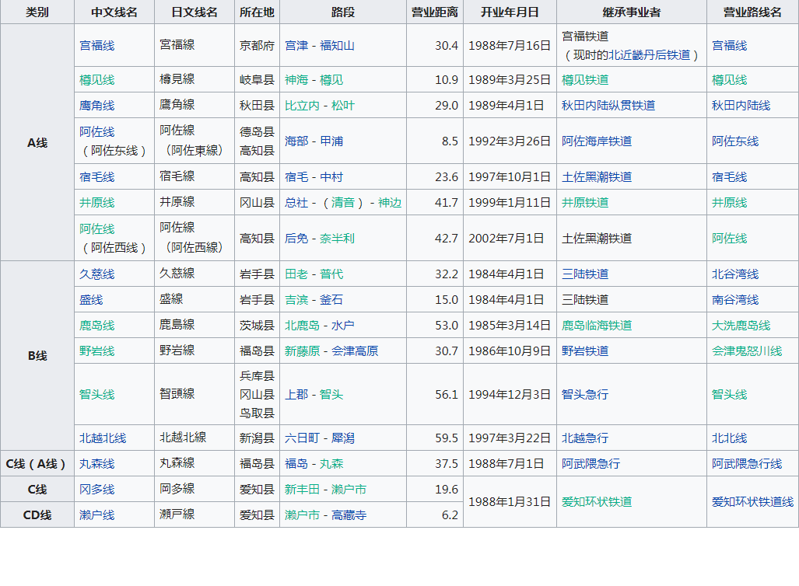Click the 大洗鹿岛线 route link
799x586 pixels.
tap(741, 326)
